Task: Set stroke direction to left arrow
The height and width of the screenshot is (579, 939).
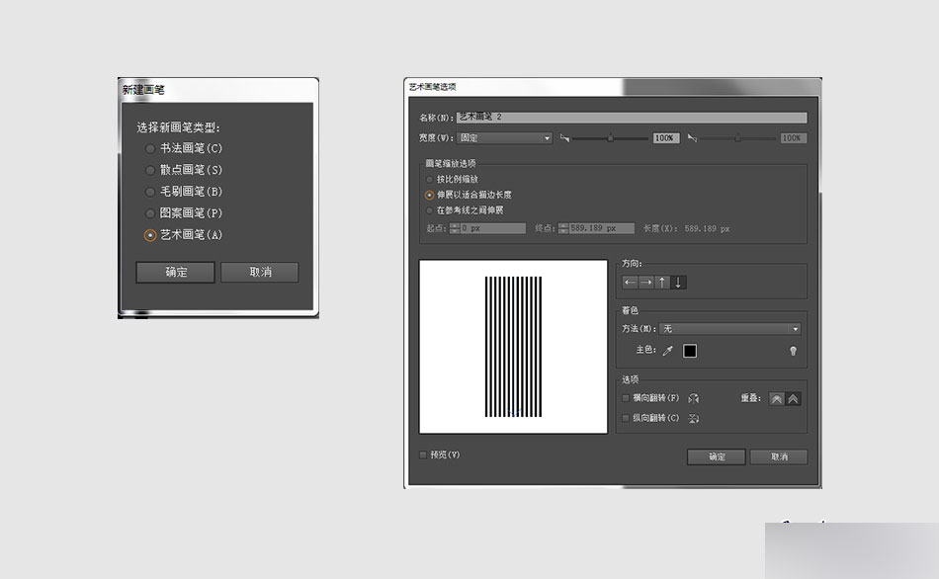Action: (x=630, y=282)
